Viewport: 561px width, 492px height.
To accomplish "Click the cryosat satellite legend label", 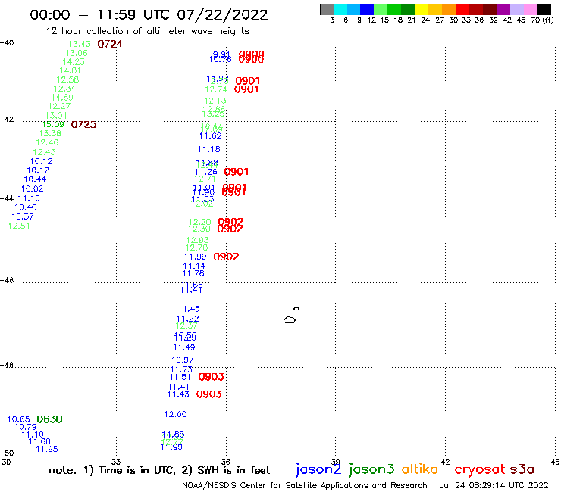I will [480, 469].
